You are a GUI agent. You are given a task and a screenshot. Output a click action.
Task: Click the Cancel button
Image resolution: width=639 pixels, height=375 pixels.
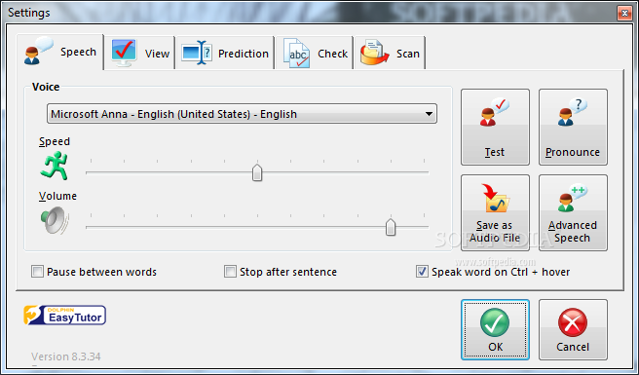click(x=573, y=330)
